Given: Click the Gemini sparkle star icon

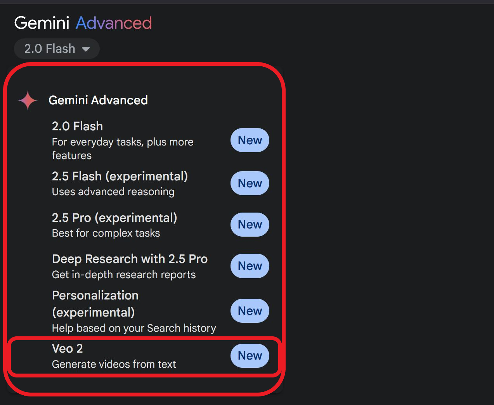Looking at the screenshot, I should point(28,100).
